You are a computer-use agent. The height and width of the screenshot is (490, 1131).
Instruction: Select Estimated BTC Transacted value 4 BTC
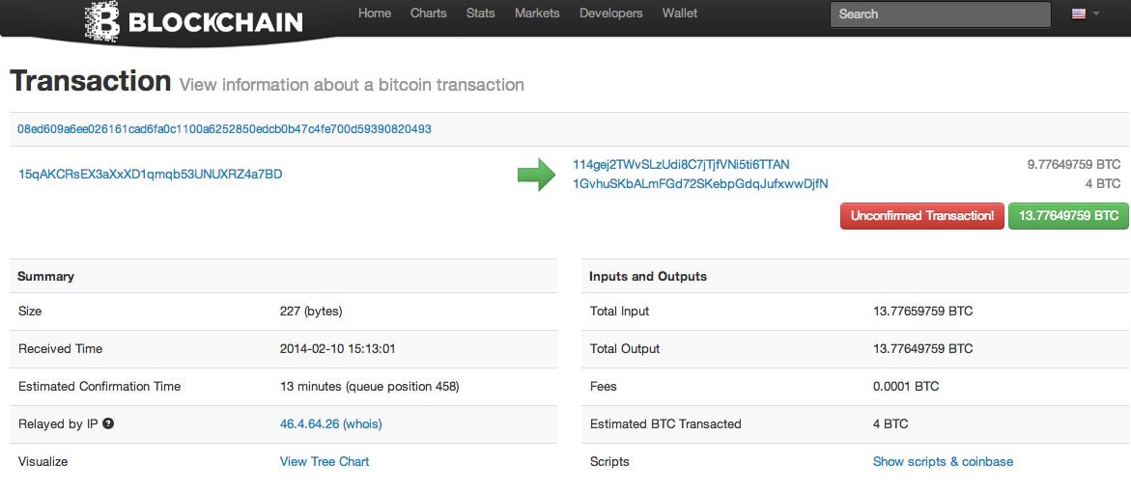tap(891, 423)
